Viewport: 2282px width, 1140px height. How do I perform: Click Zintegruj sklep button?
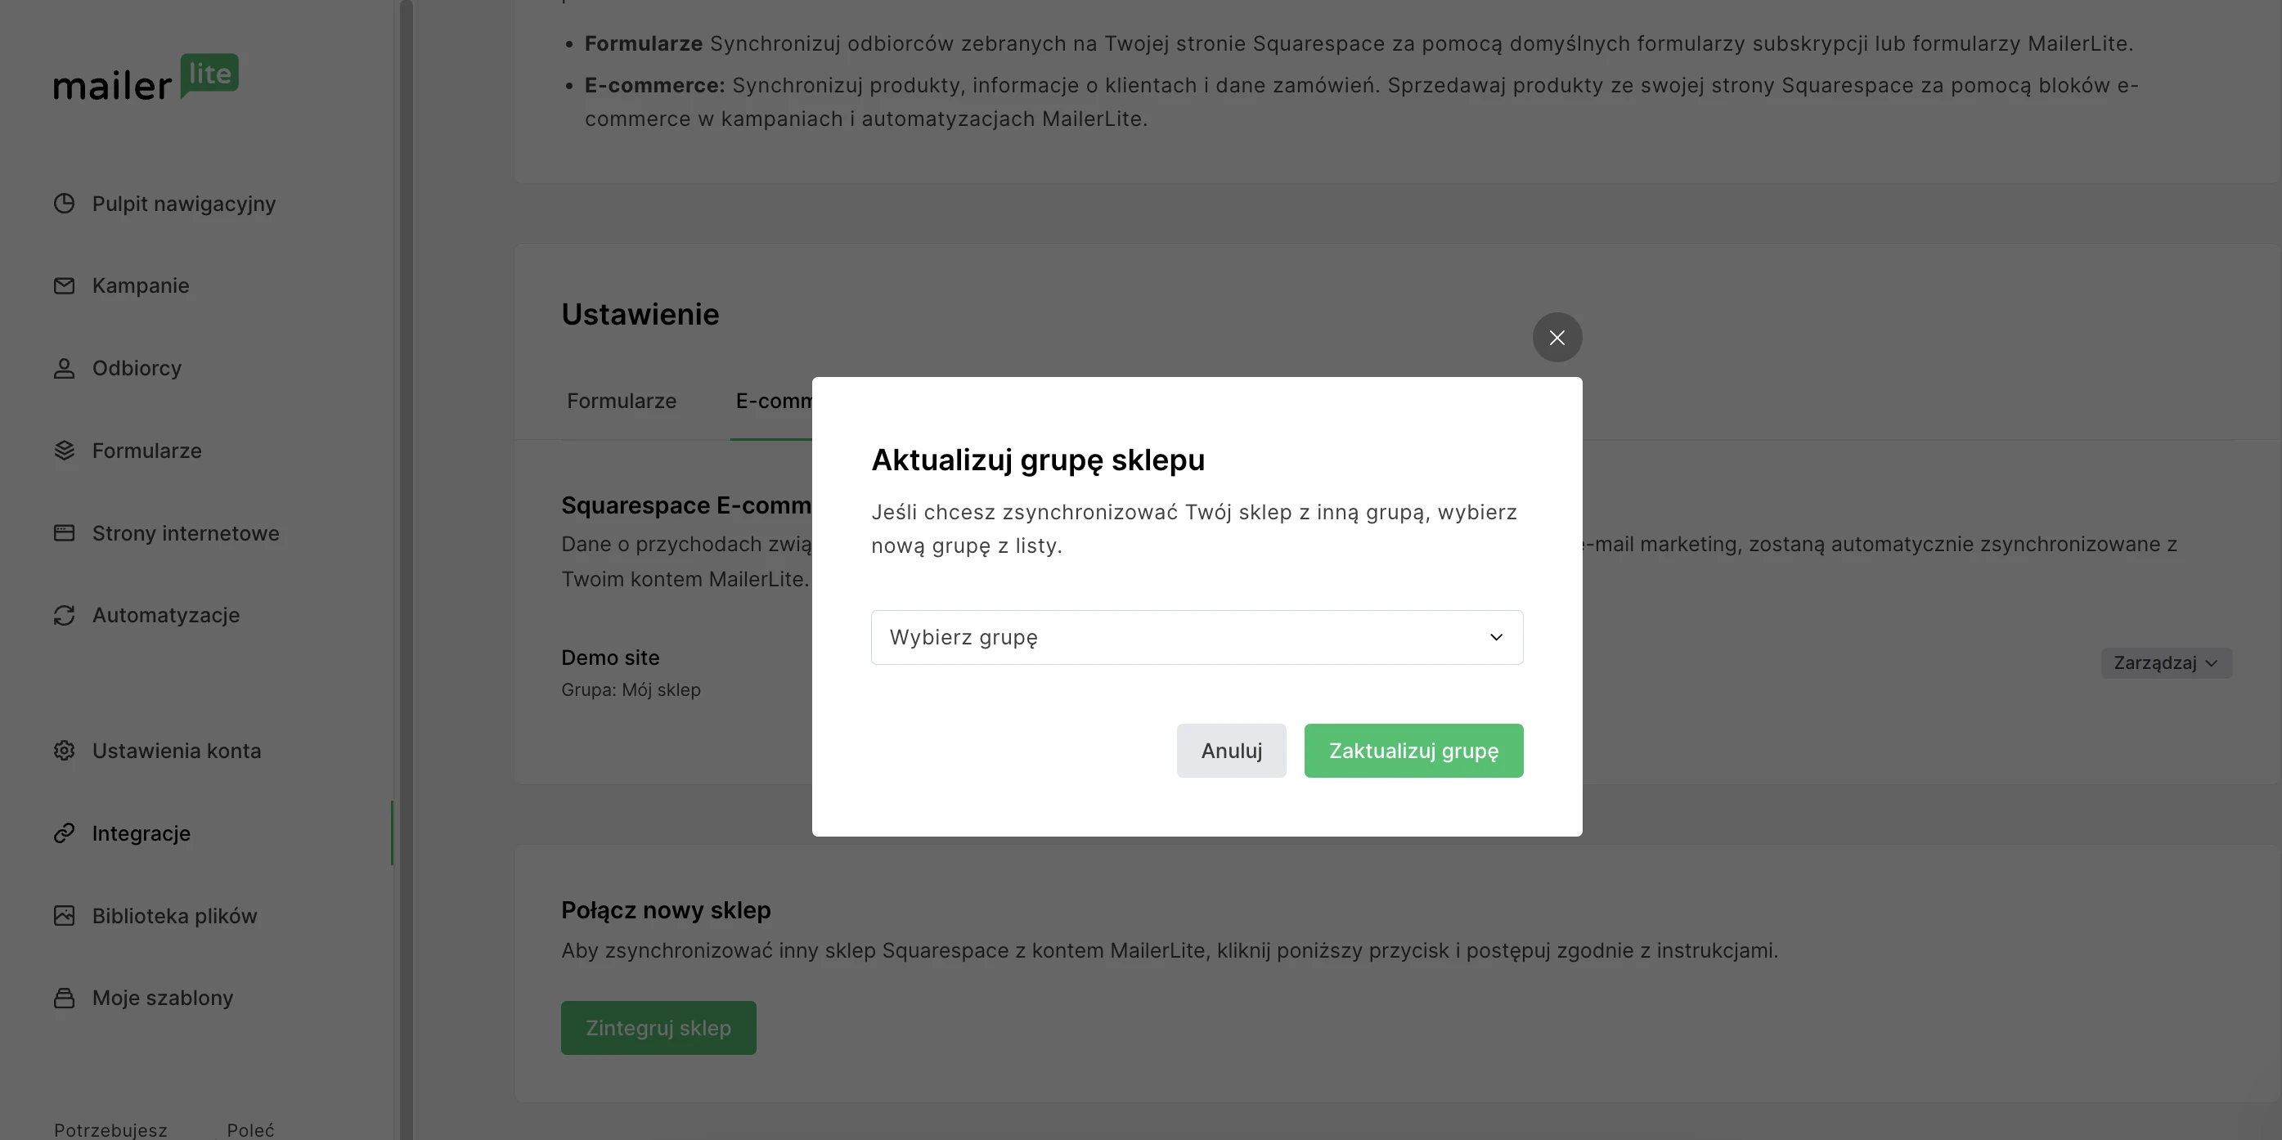coord(658,1029)
